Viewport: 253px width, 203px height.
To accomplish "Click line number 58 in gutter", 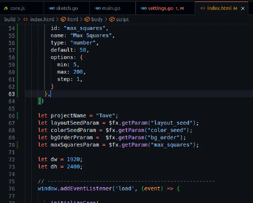I will click(12, 58).
